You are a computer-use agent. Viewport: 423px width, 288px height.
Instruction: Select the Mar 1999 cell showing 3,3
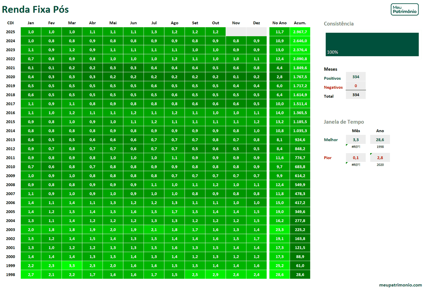[72, 266]
